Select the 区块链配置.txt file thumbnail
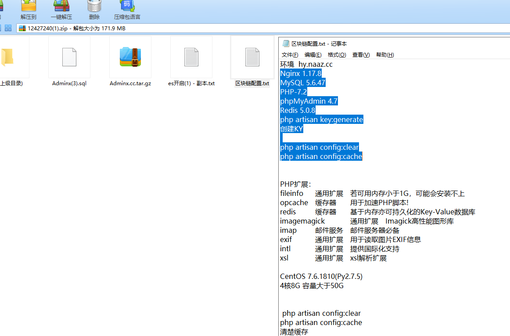This screenshot has height=336, width=510. pos(252,57)
